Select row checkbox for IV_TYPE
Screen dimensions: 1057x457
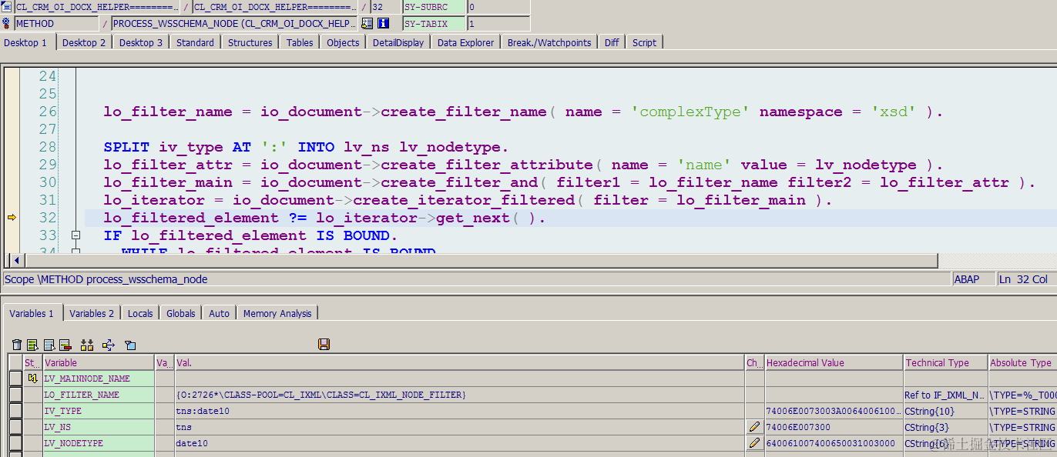[x=15, y=411]
